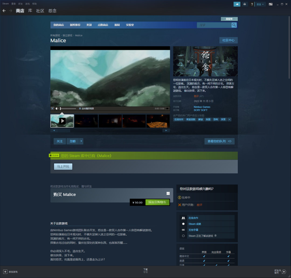Click the store search magnifier icon
The image size is (291, 278).
tap(234, 25)
